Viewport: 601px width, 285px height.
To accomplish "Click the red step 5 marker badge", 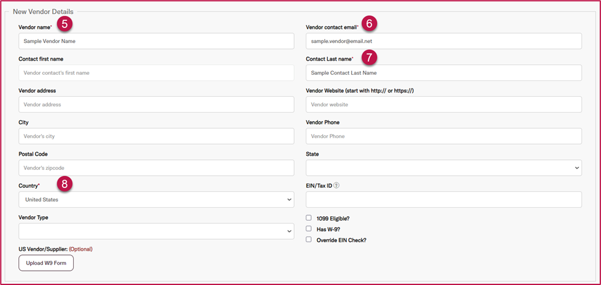I will 64,24.
